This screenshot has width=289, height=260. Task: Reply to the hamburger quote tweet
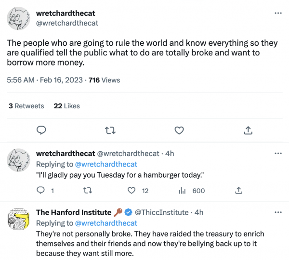[x=41, y=191]
